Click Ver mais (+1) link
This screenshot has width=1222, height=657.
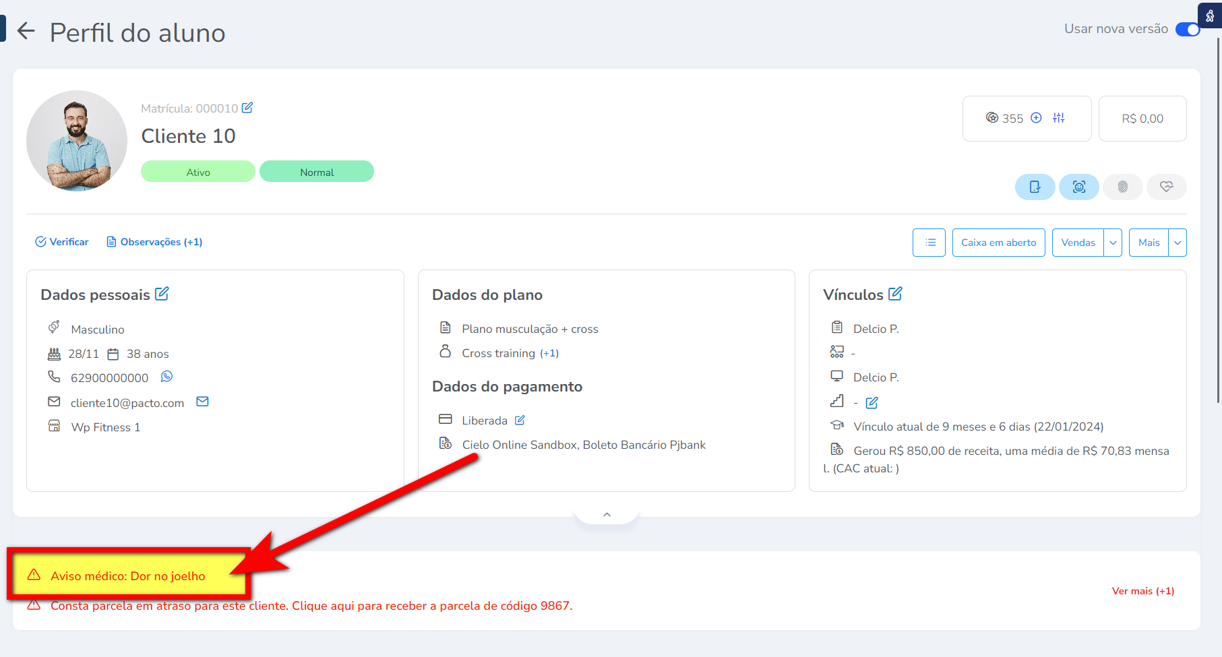coord(1142,591)
